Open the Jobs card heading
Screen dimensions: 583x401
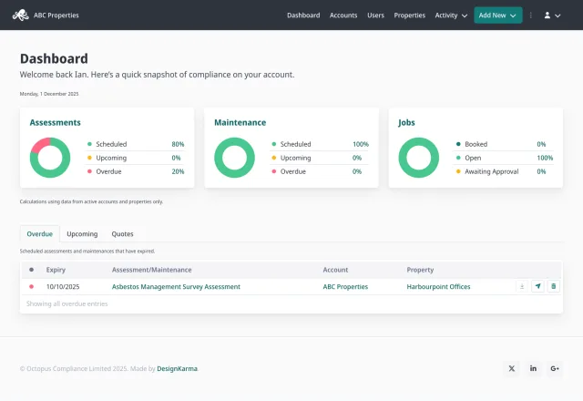(406, 123)
